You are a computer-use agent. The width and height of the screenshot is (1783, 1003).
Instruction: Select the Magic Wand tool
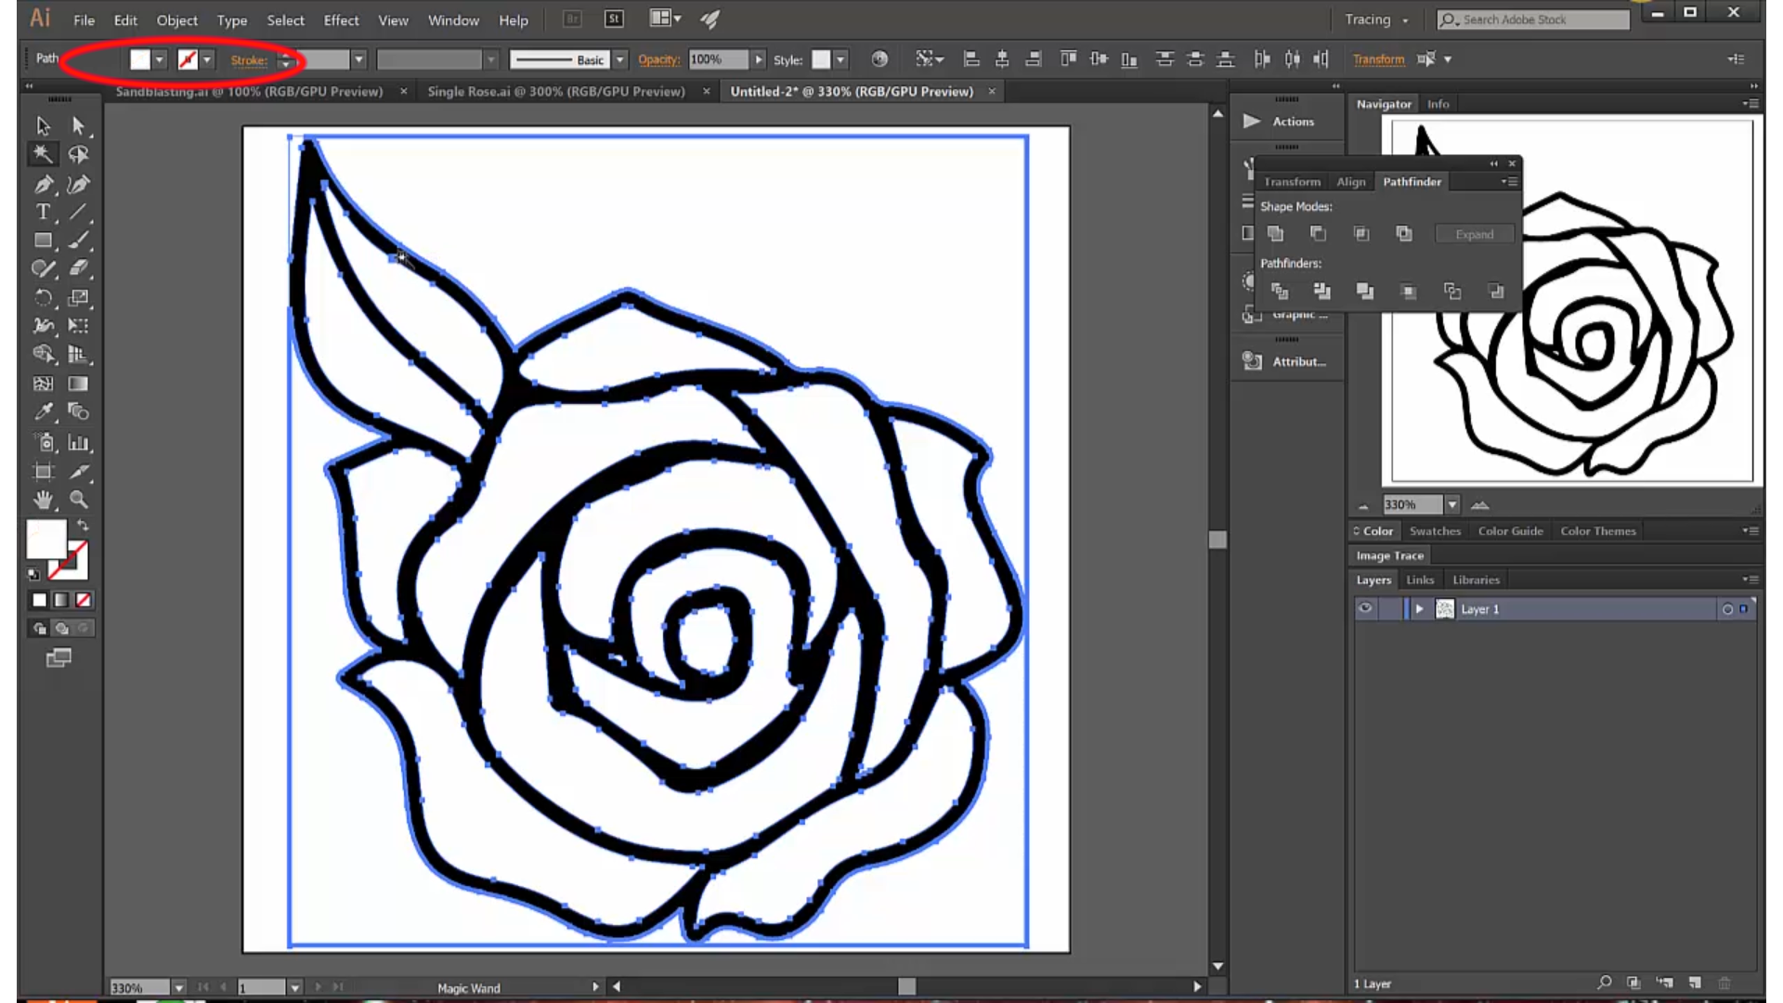[43, 154]
